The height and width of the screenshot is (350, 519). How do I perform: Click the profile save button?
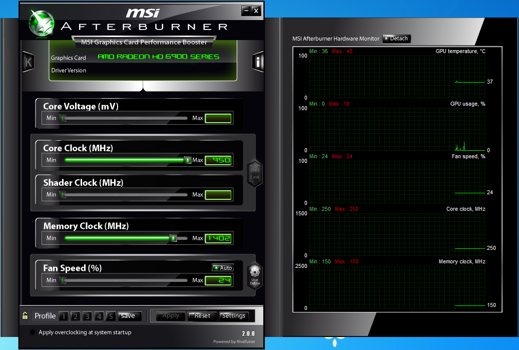[x=130, y=316]
